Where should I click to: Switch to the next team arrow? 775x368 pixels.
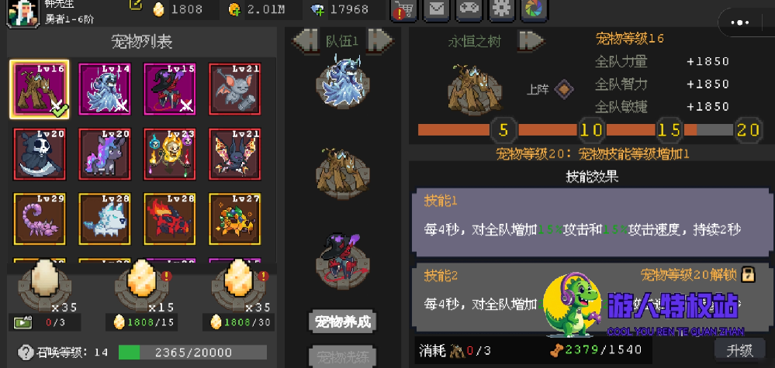click(380, 40)
